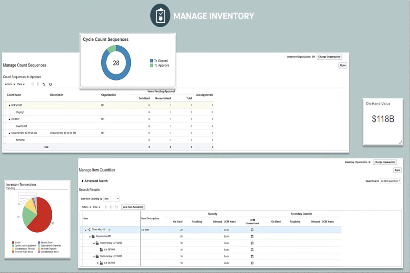The image size is (410, 273).
Task: Open the Actions menu in Manage Item Quantities
Action: [86, 207]
